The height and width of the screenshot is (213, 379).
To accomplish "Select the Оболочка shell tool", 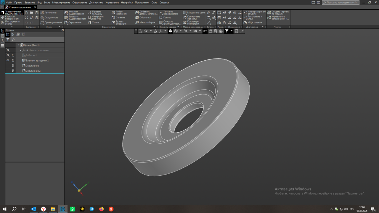I will (x=143, y=17).
